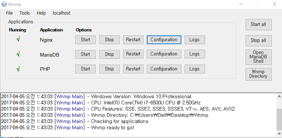
Task: Open MariaDB Shell
Action: click(258, 57)
